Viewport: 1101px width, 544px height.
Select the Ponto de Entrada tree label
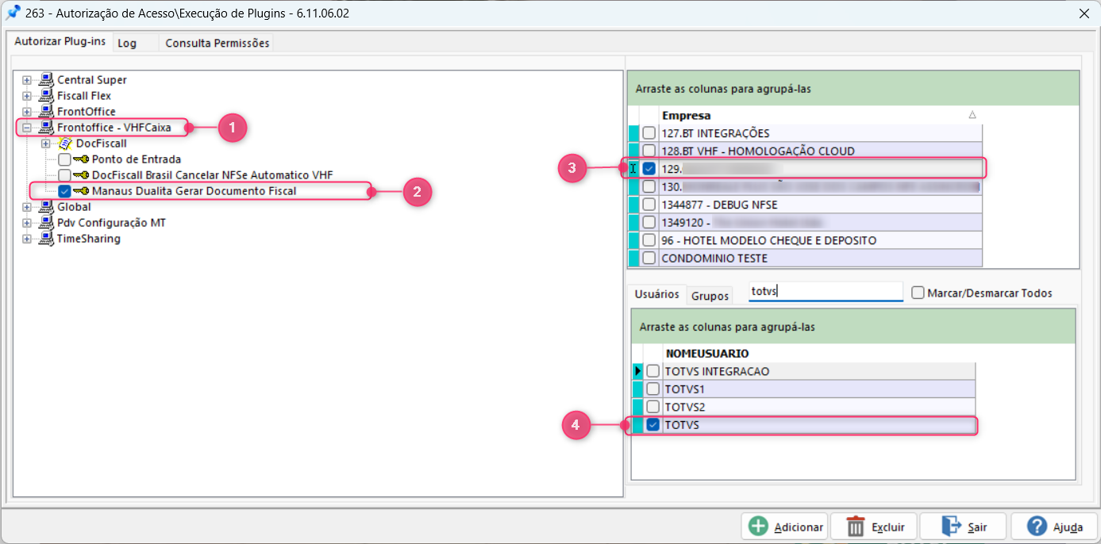click(137, 159)
